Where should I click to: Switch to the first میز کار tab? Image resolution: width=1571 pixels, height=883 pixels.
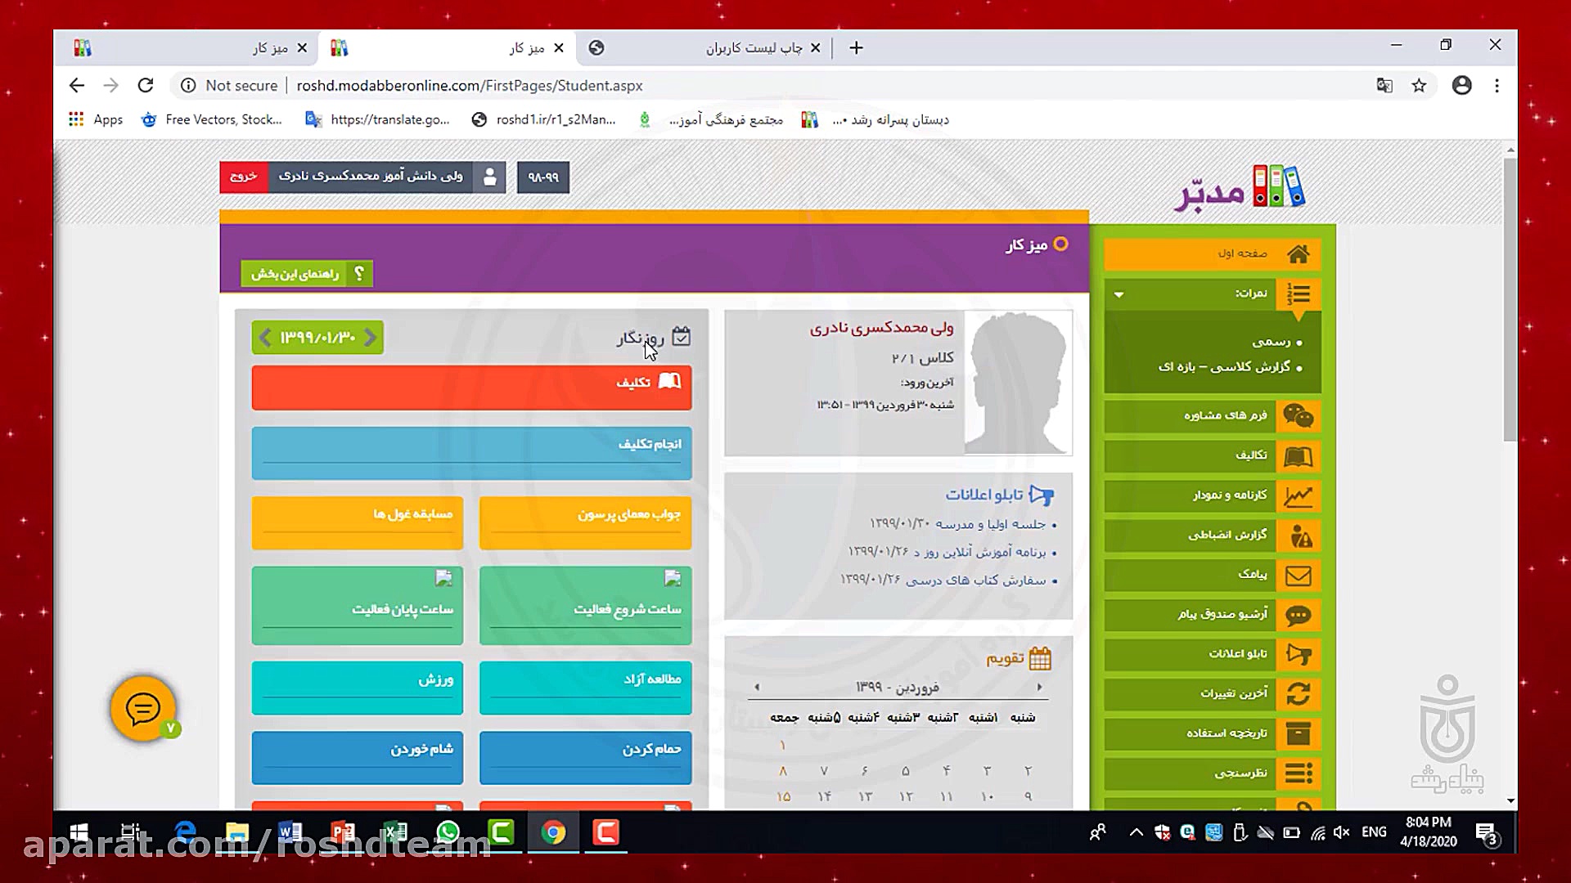(229, 47)
